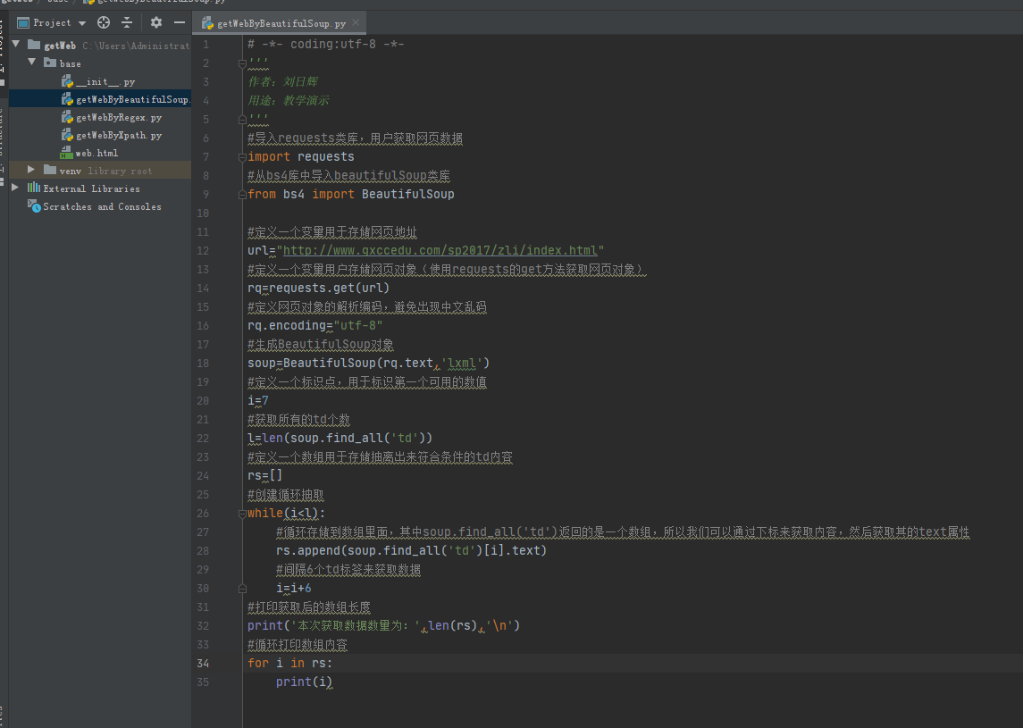The height and width of the screenshot is (728, 1023).
Task: Fold the import block at line 7
Action: coord(241,157)
